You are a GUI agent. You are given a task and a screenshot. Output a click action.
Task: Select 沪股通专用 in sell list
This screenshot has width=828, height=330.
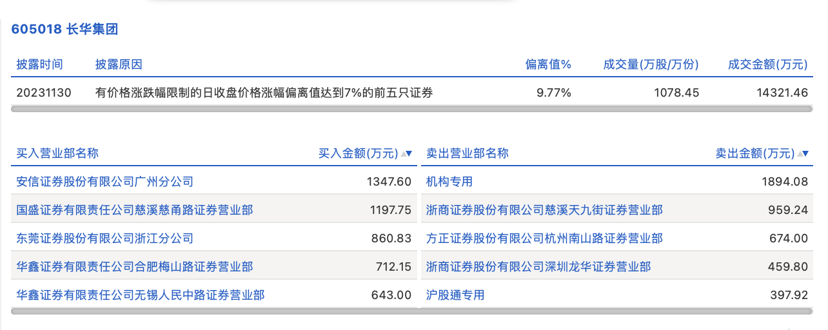[455, 295]
